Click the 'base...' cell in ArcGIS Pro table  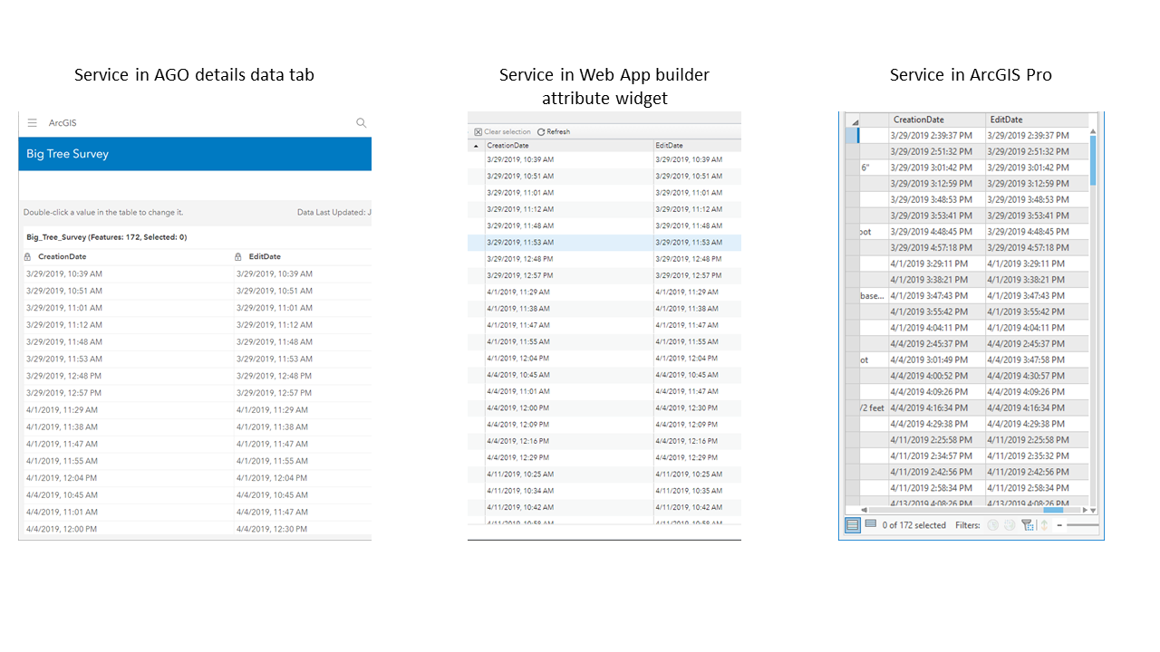[873, 296]
